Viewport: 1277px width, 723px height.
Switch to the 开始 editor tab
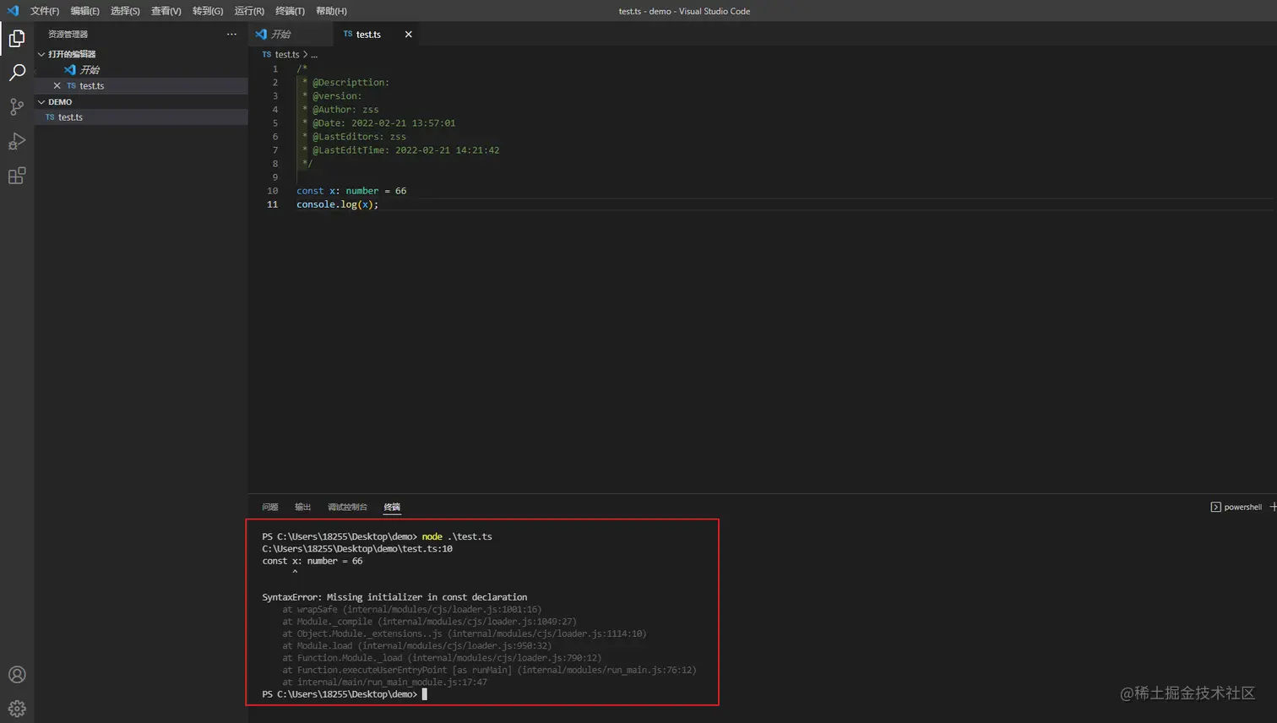291,35
